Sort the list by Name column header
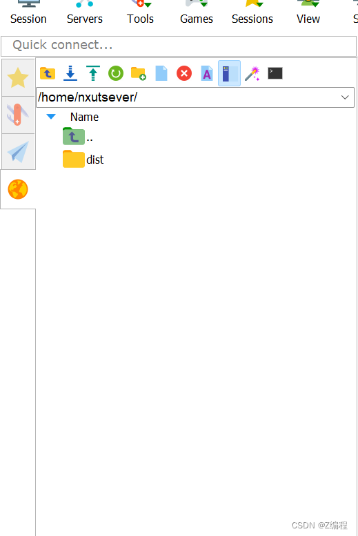This screenshot has height=536, width=358. click(84, 117)
